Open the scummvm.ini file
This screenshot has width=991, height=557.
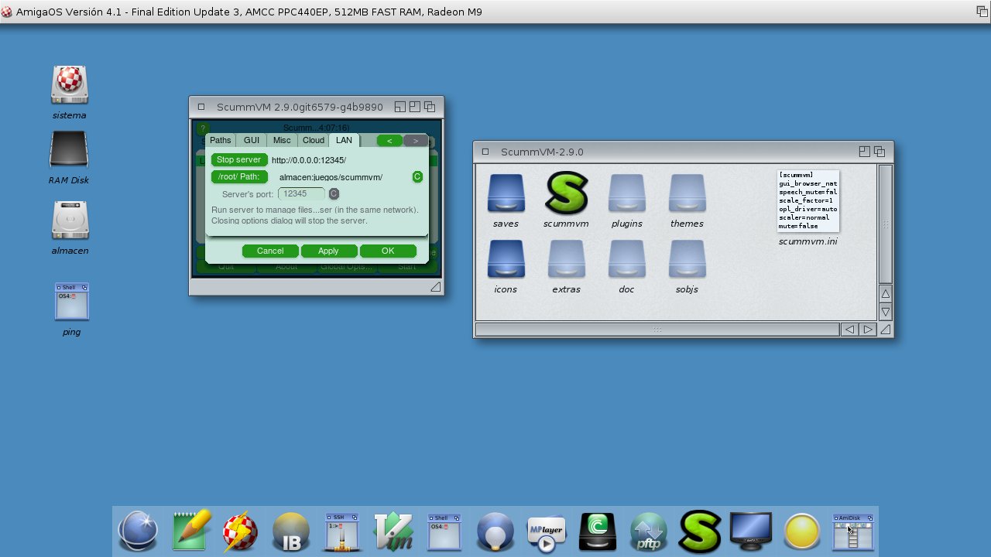point(808,201)
